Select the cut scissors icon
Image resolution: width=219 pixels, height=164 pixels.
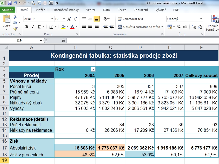pyautogui.click(x=15, y=17)
